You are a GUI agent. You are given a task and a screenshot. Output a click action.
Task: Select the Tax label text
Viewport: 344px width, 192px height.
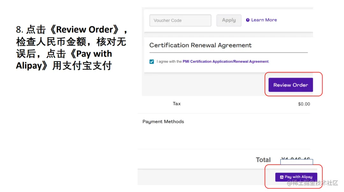coord(176,104)
